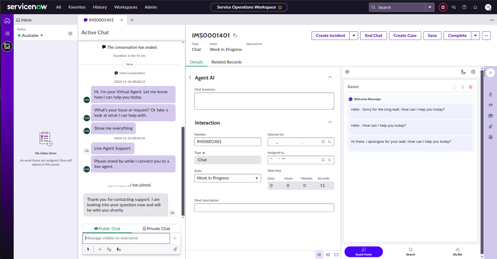Click the add-agent icon in the chat toolbar
Viewport: 497px width, 259px height.
coord(109,249)
